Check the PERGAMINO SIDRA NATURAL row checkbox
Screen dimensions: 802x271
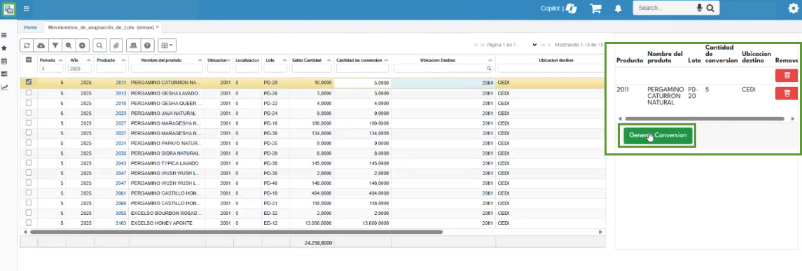pos(29,153)
